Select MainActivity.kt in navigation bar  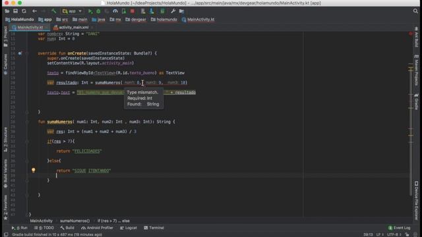pyautogui.click(x=198, y=19)
